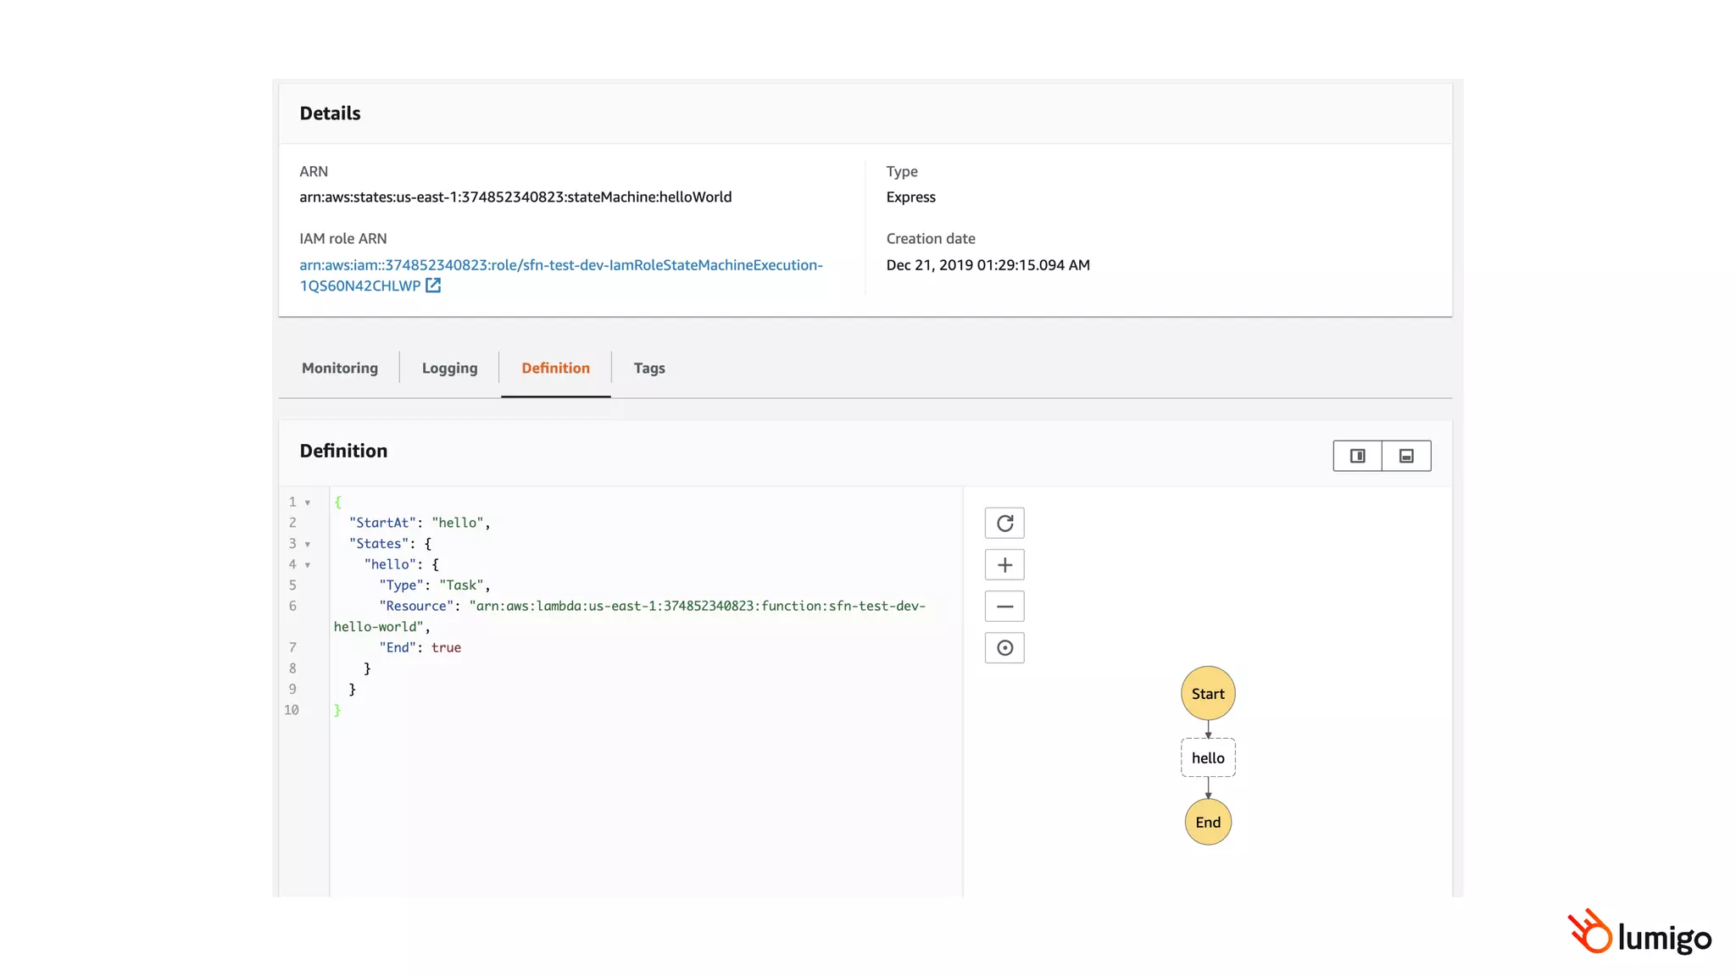Click the lumigo logo
The height and width of the screenshot is (976, 1736).
coord(1639,934)
